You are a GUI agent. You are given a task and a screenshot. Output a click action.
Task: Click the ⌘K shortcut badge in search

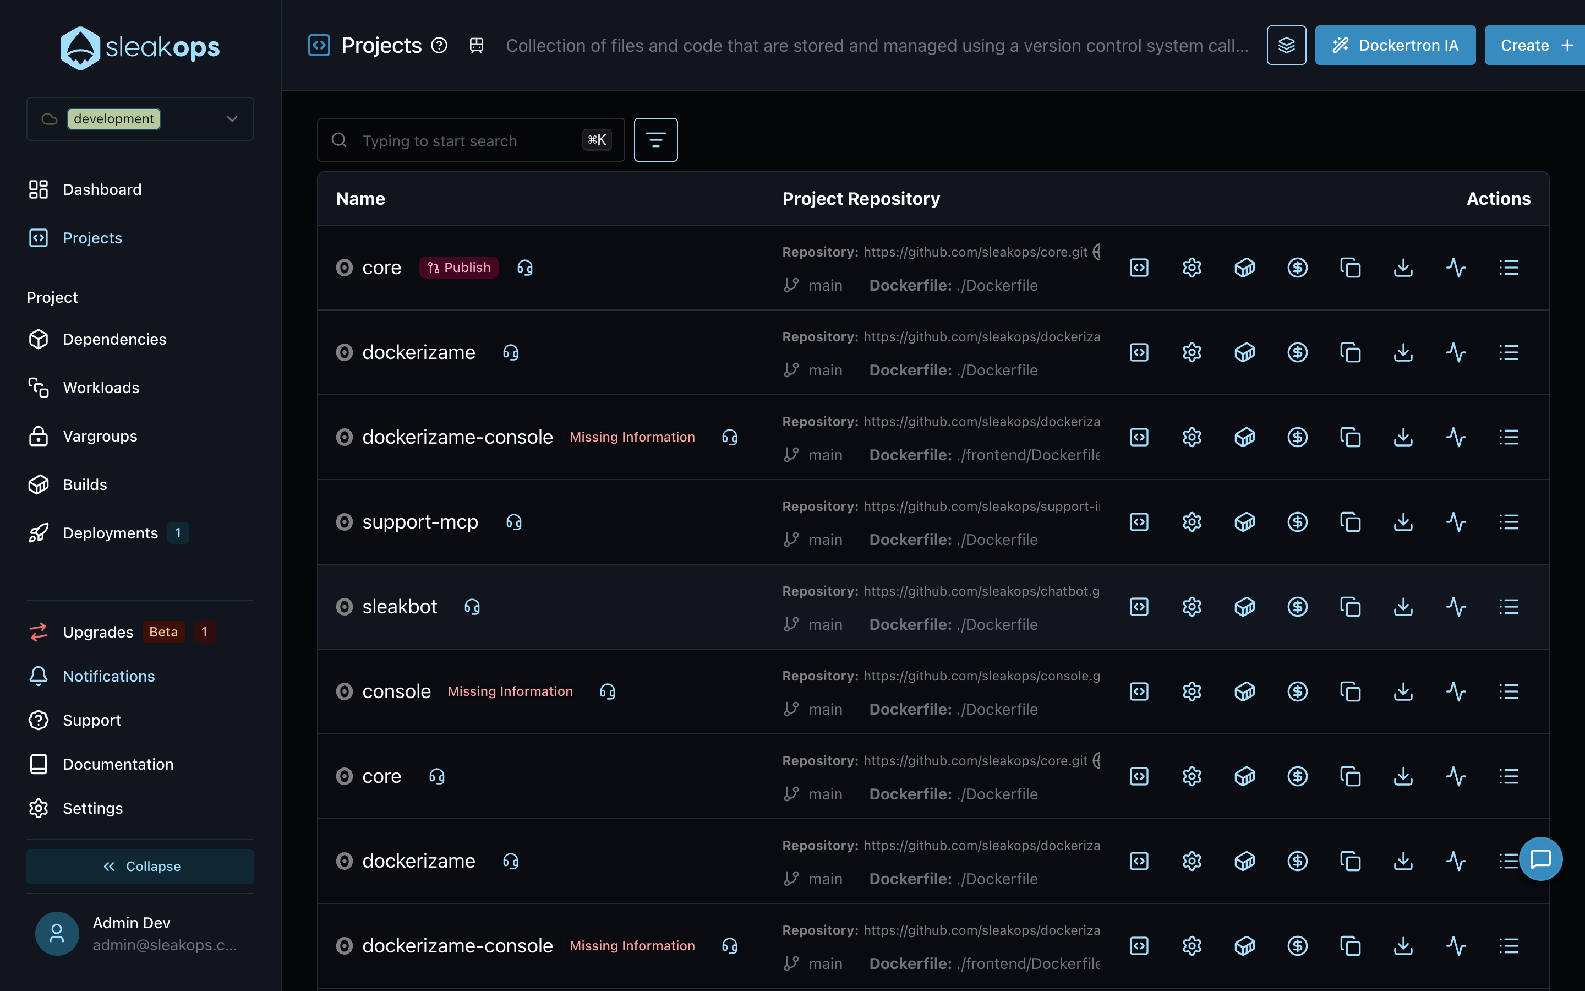pyautogui.click(x=597, y=140)
